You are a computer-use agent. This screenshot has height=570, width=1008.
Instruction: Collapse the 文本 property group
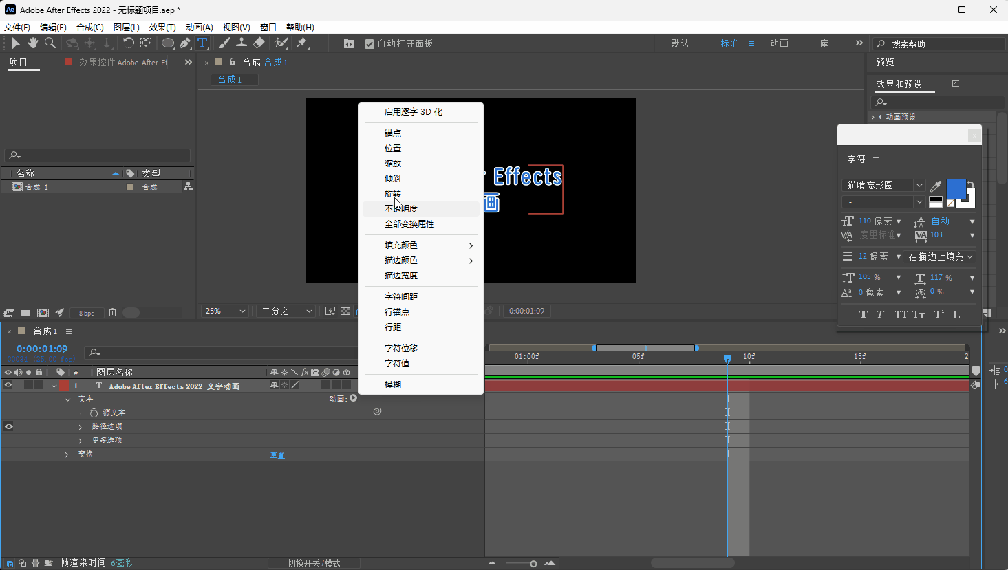pyautogui.click(x=67, y=399)
